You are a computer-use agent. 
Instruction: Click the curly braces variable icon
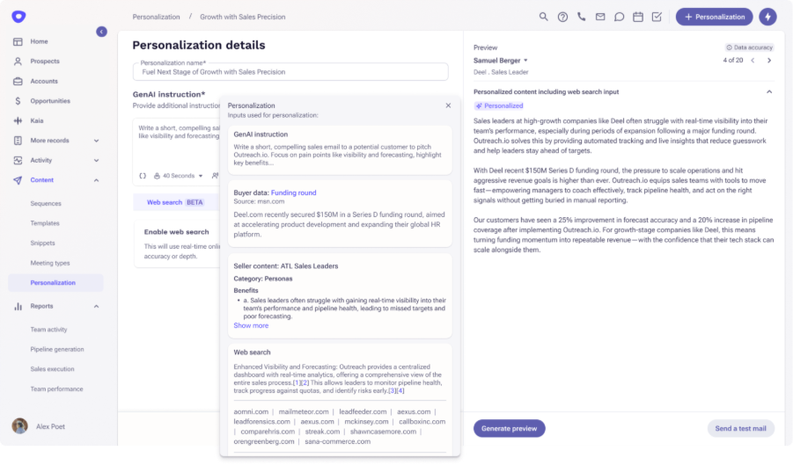pyautogui.click(x=143, y=176)
